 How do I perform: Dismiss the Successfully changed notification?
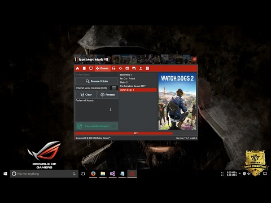pos(114,126)
